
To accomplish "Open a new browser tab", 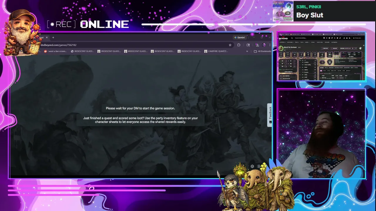I will tap(53, 38).
